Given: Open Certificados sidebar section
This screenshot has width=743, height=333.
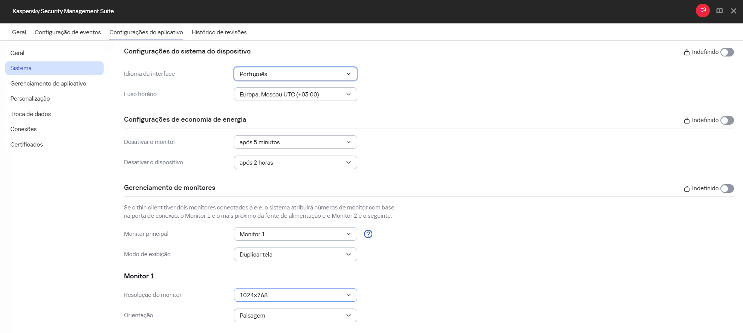Looking at the screenshot, I should coord(54,144).
